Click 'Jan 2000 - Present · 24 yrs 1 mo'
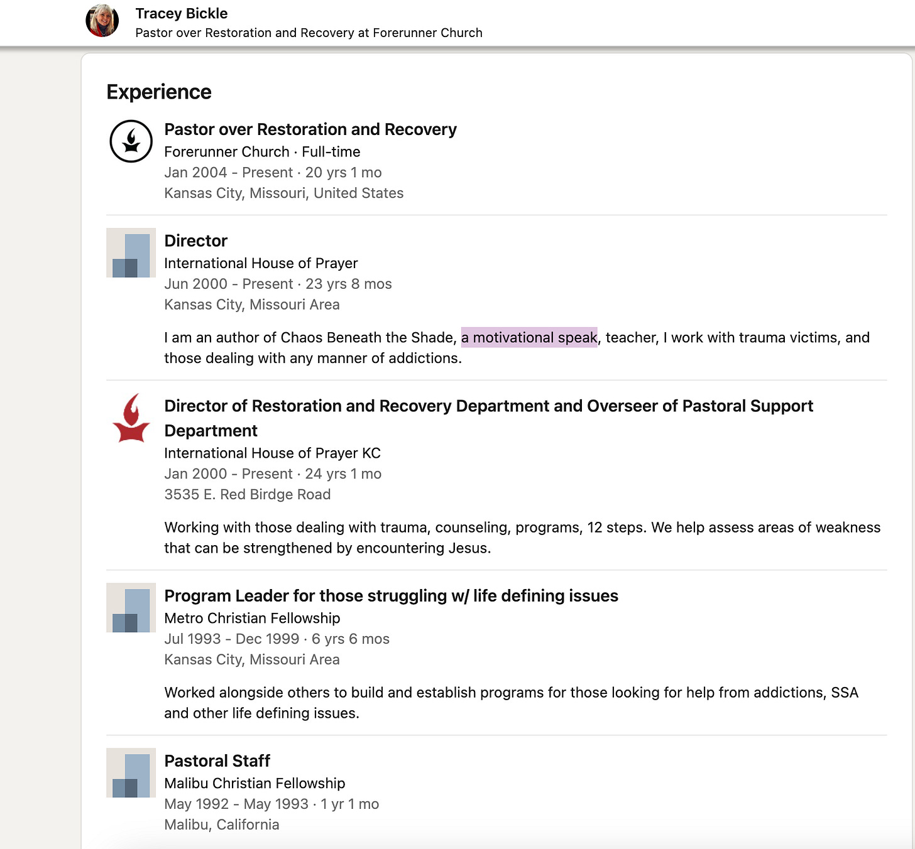 273,474
